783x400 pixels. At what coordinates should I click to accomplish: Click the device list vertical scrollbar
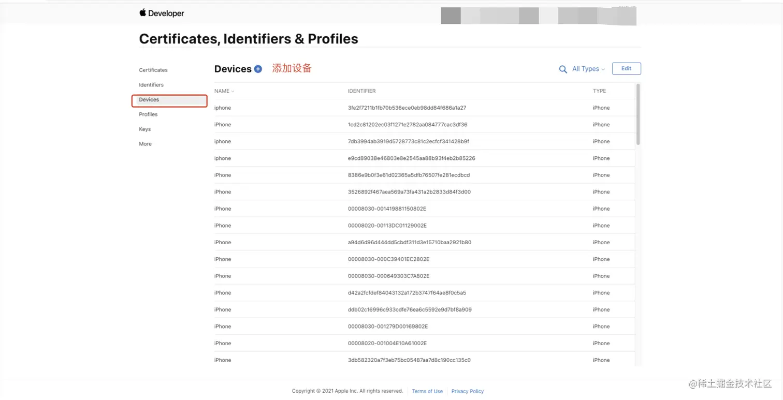[638, 114]
